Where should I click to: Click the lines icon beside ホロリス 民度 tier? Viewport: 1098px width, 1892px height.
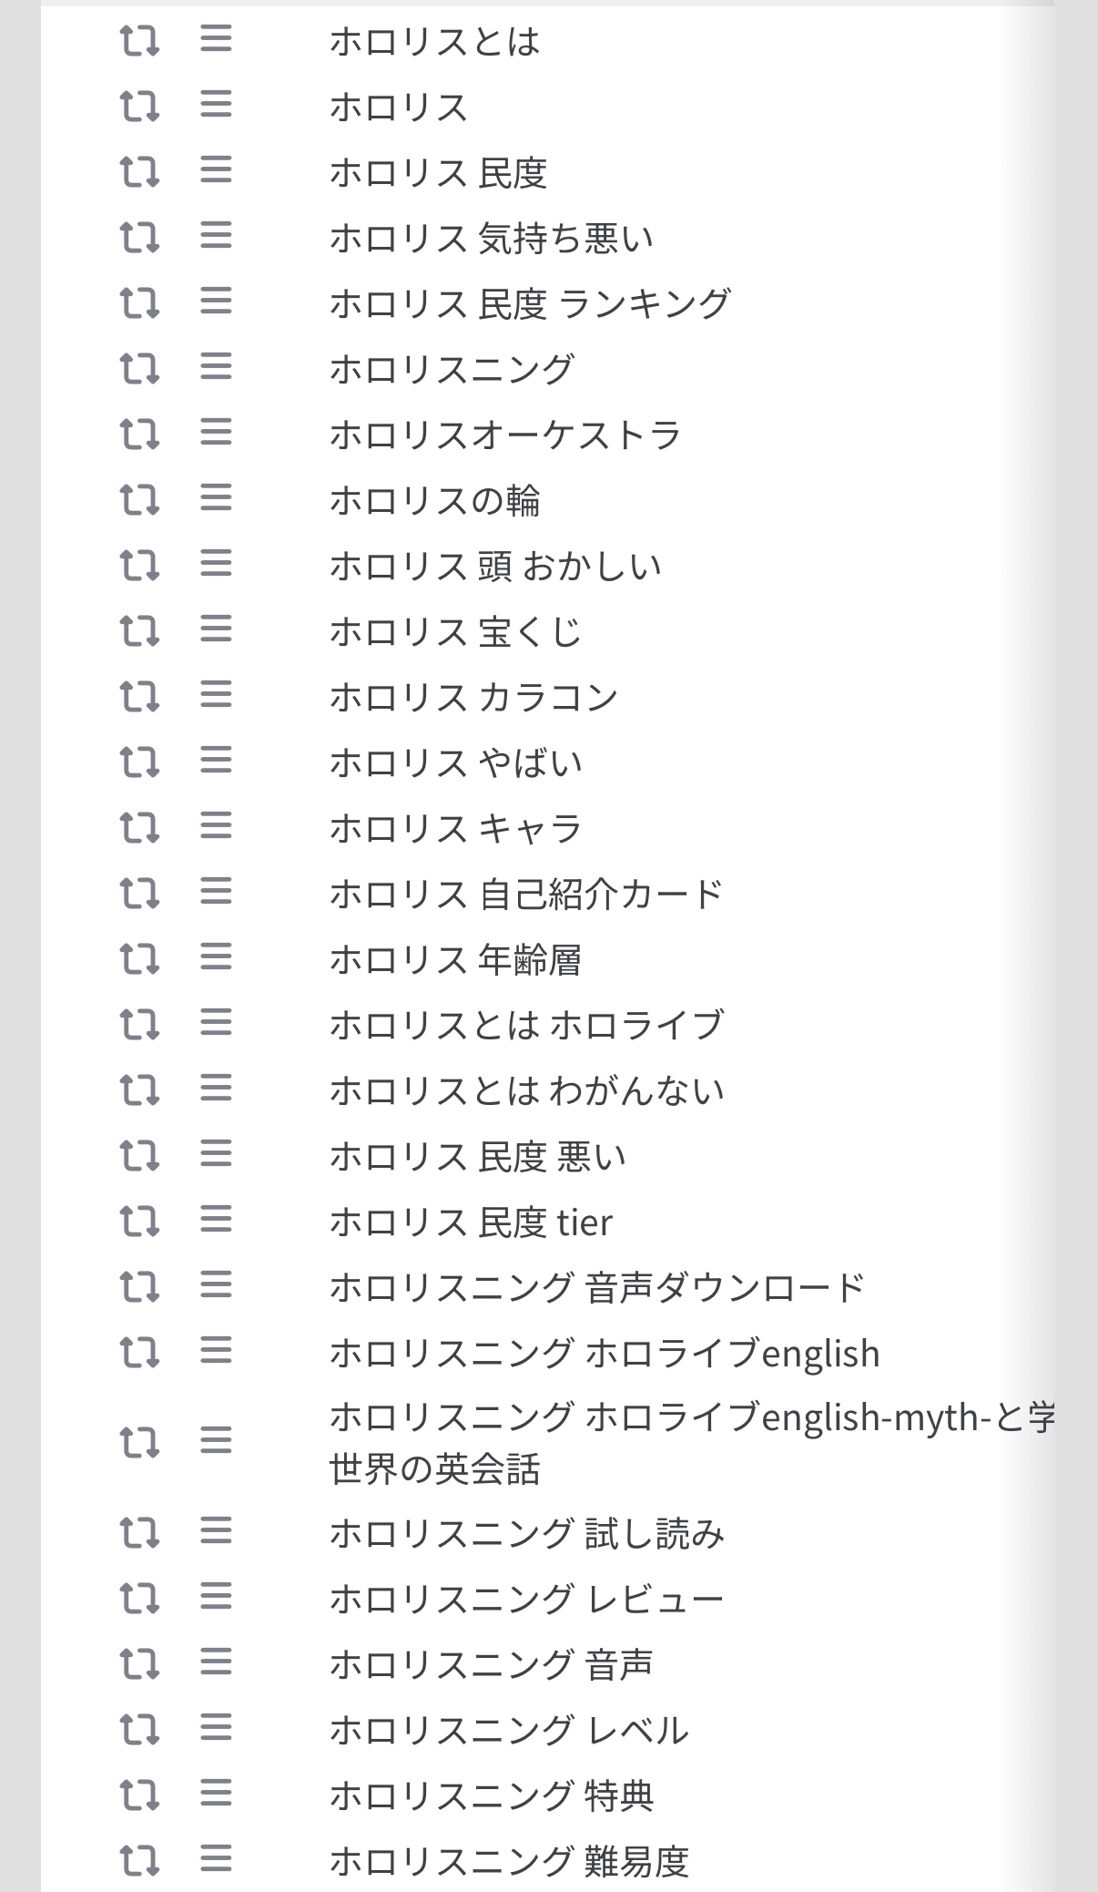tap(216, 1220)
